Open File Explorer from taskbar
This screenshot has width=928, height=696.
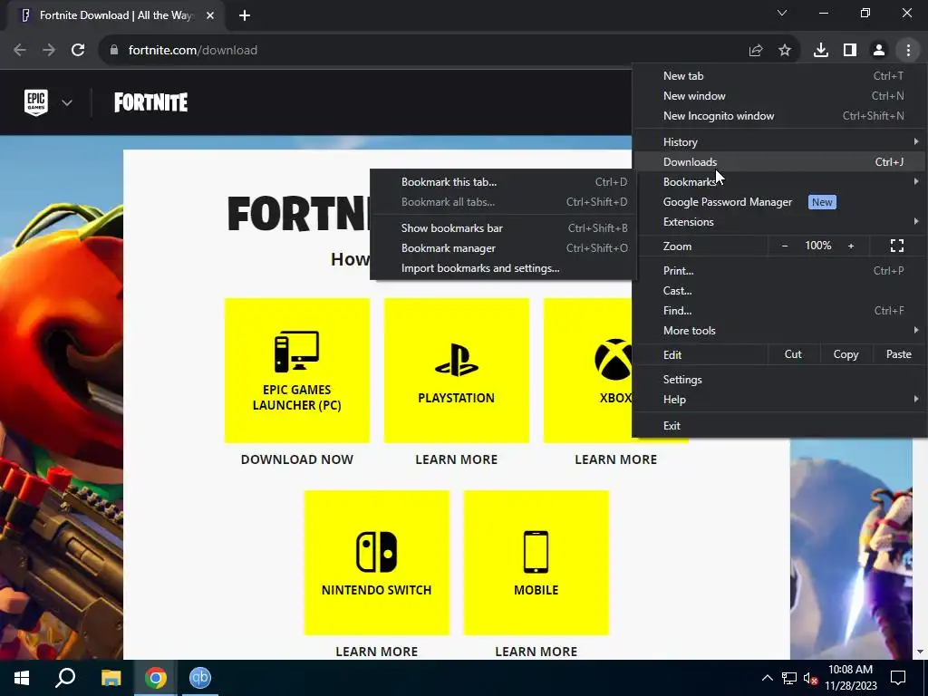point(111,678)
